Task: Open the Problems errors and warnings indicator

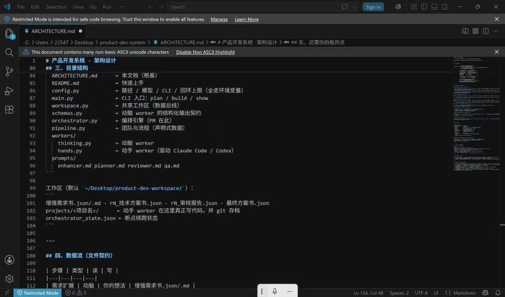Action: (76, 293)
